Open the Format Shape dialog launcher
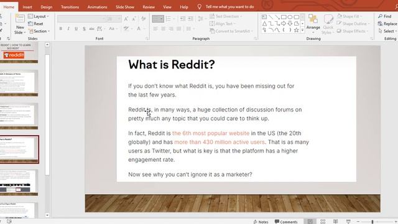This screenshot has width=398, height=224. [x=372, y=39]
